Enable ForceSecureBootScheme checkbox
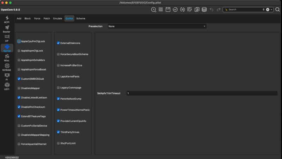 click(58, 54)
